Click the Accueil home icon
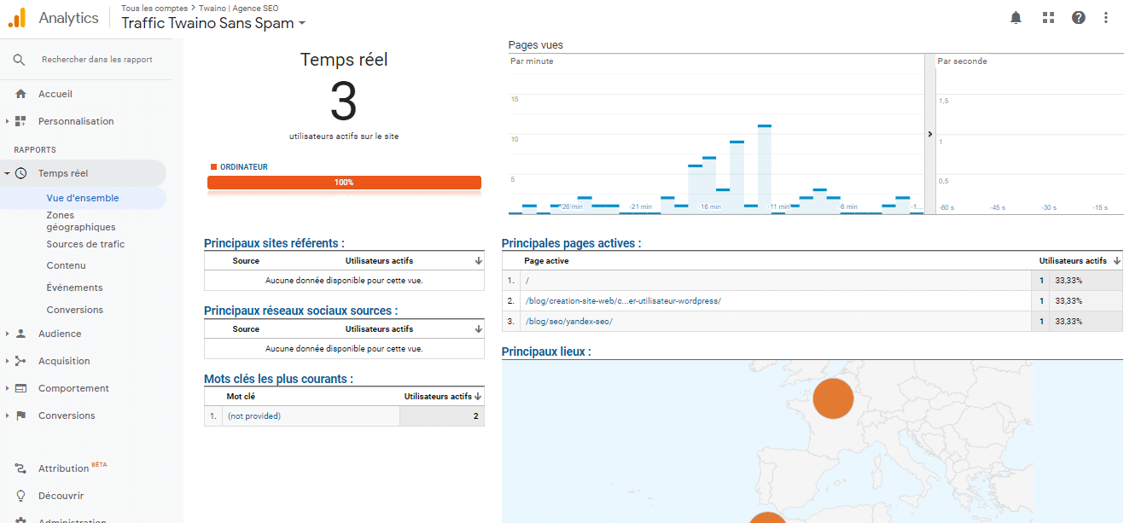 click(20, 94)
